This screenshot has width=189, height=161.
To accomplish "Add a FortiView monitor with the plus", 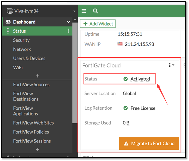I will [38, 149].
